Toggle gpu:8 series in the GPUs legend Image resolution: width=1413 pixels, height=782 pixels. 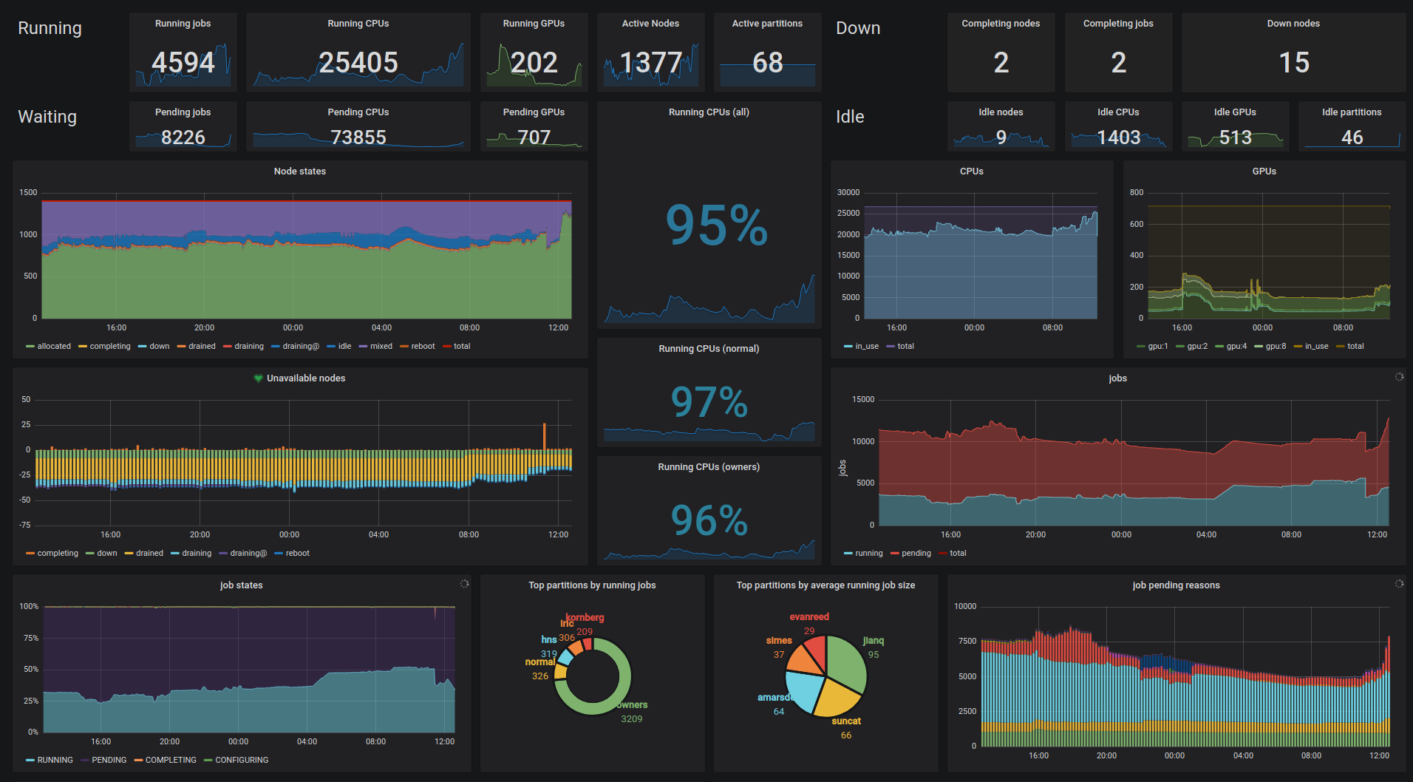point(1276,346)
